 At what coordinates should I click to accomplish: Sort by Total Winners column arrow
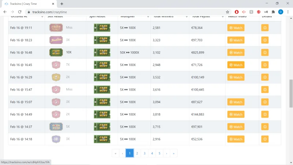pos(186,17)
